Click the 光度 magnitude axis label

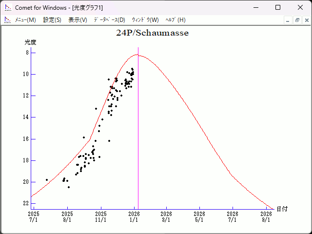(x=31, y=42)
